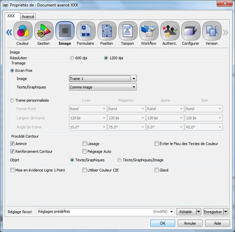
Task: Open the Tampon stamp icon
Action: click(128, 31)
